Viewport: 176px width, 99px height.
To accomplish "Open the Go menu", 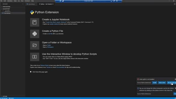I will (19, 1).
